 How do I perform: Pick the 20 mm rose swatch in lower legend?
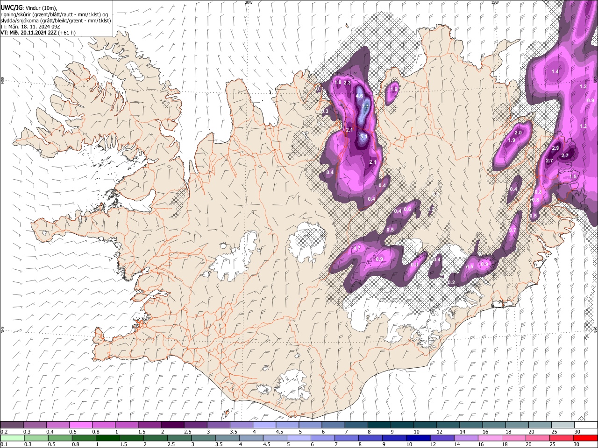coord(538,438)
